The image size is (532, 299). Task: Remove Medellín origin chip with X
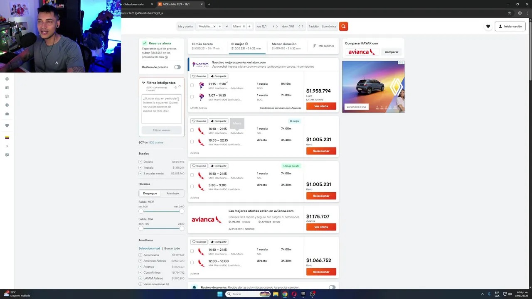[214, 26]
